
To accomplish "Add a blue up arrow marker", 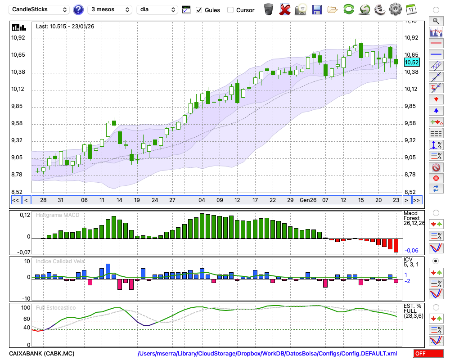I will tap(436, 111).
